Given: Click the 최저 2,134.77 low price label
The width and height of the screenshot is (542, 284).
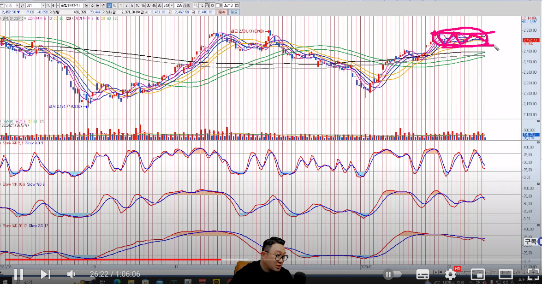Looking at the screenshot, I should (66, 106).
